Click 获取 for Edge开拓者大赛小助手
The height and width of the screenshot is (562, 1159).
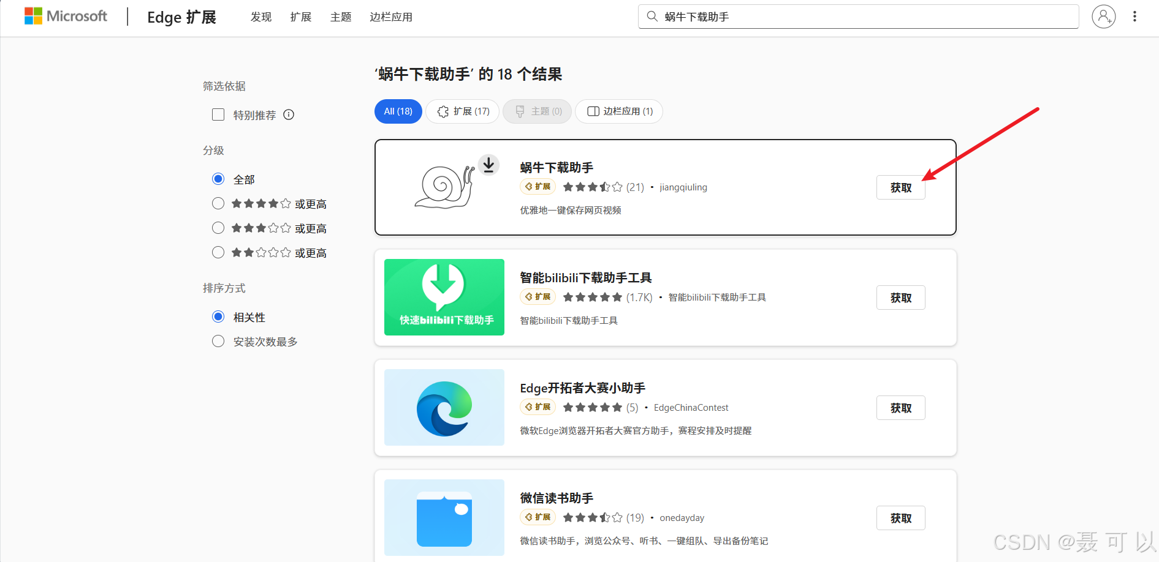(901, 408)
